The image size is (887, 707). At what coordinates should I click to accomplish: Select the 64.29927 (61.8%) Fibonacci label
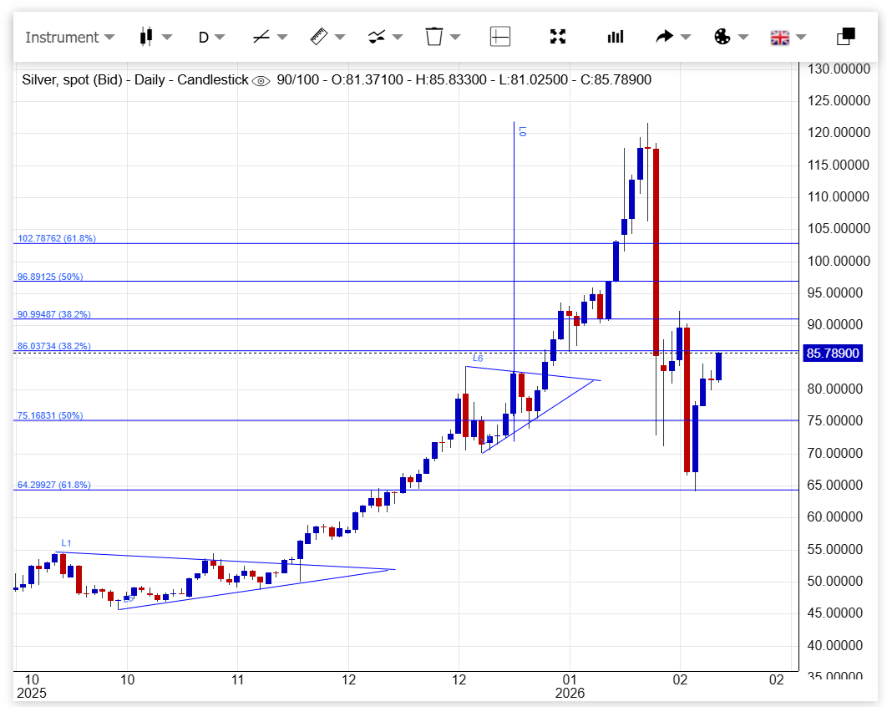(x=54, y=485)
